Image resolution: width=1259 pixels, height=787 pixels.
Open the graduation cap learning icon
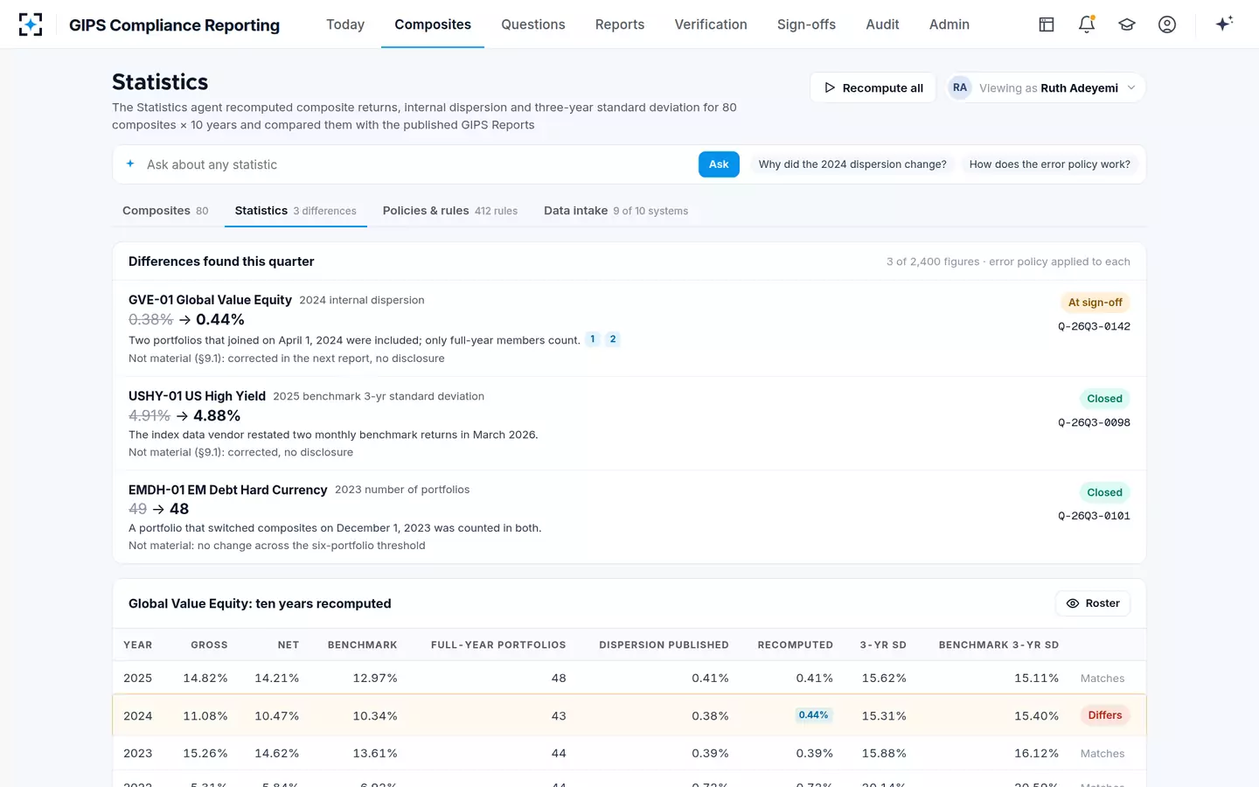click(x=1127, y=24)
